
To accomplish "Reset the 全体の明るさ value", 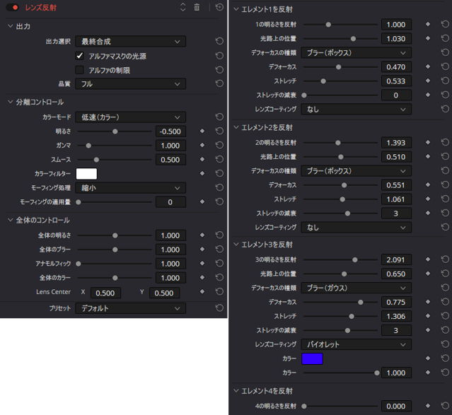I will click(219, 235).
